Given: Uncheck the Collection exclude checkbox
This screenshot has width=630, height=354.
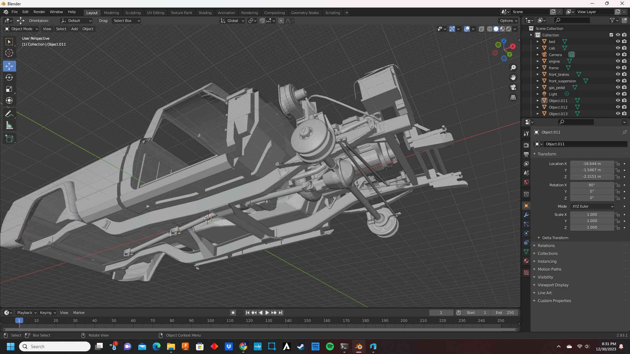Looking at the screenshot, I should coord(611,35).
